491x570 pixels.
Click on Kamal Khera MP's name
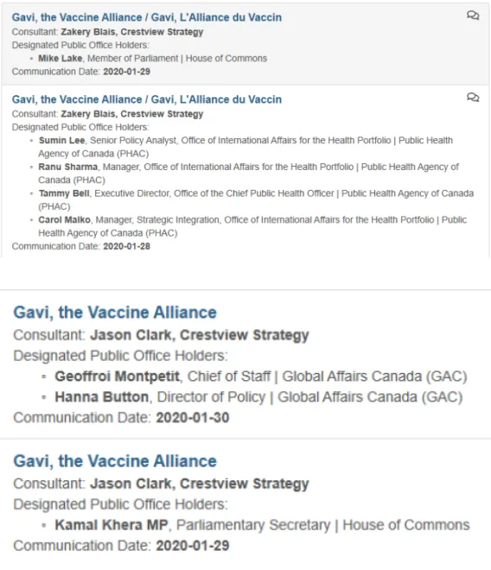pos(112,525)
